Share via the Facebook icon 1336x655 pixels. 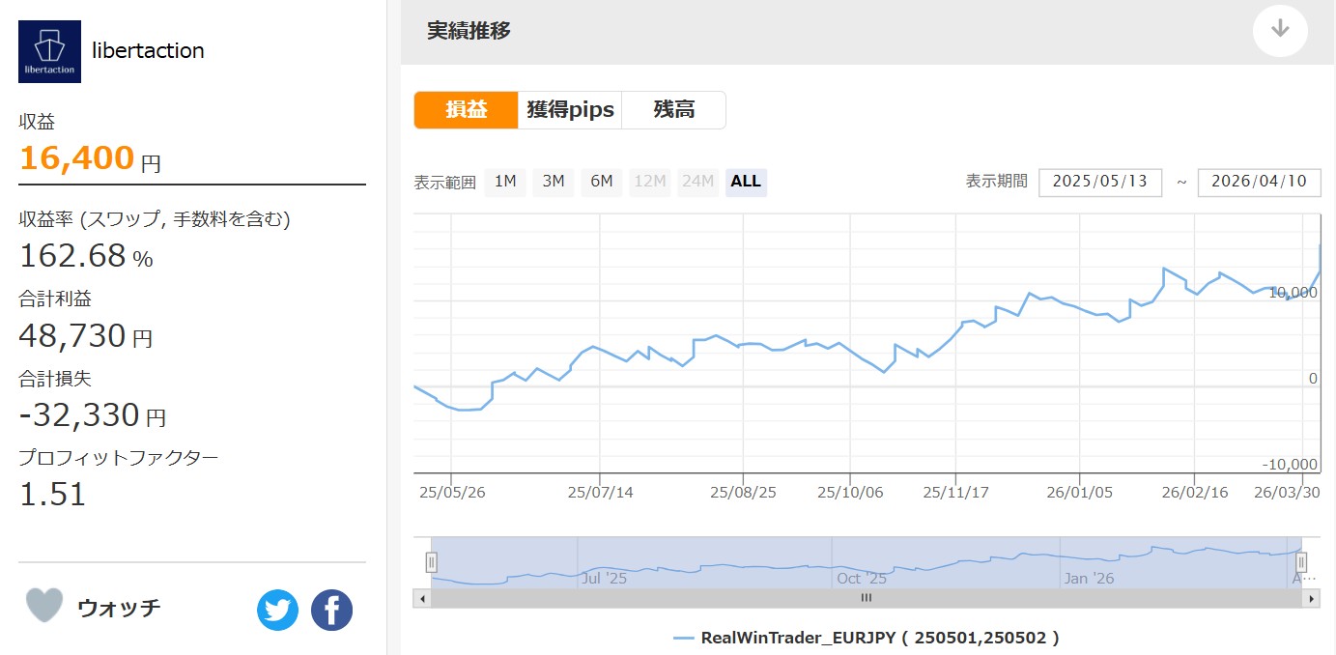(x=331, y=611)
